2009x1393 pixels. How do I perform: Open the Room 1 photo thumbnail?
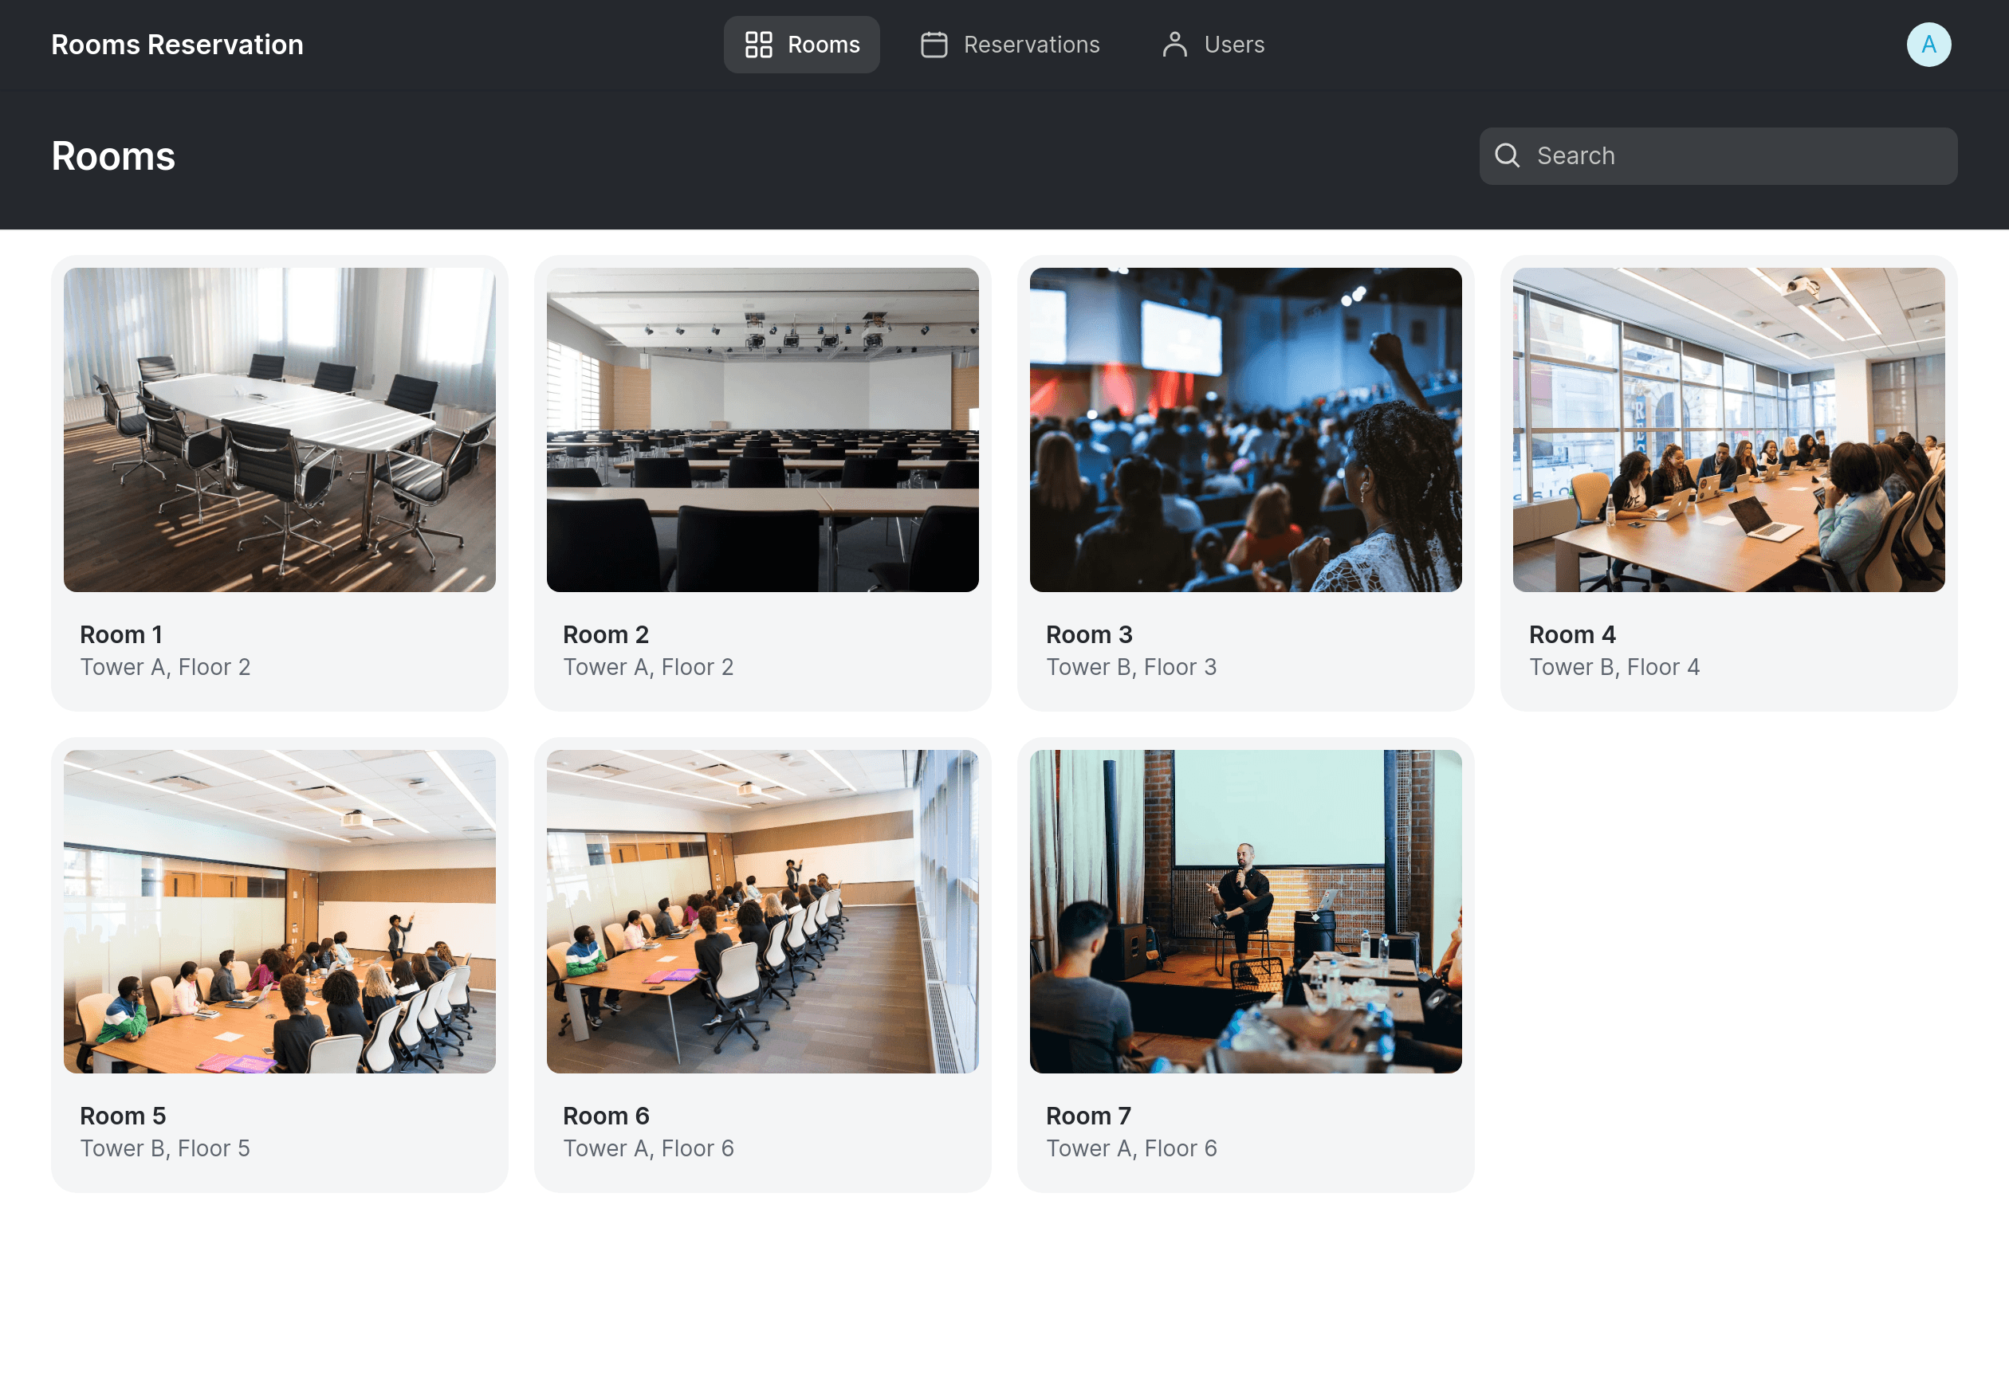[x=279, y=430]
